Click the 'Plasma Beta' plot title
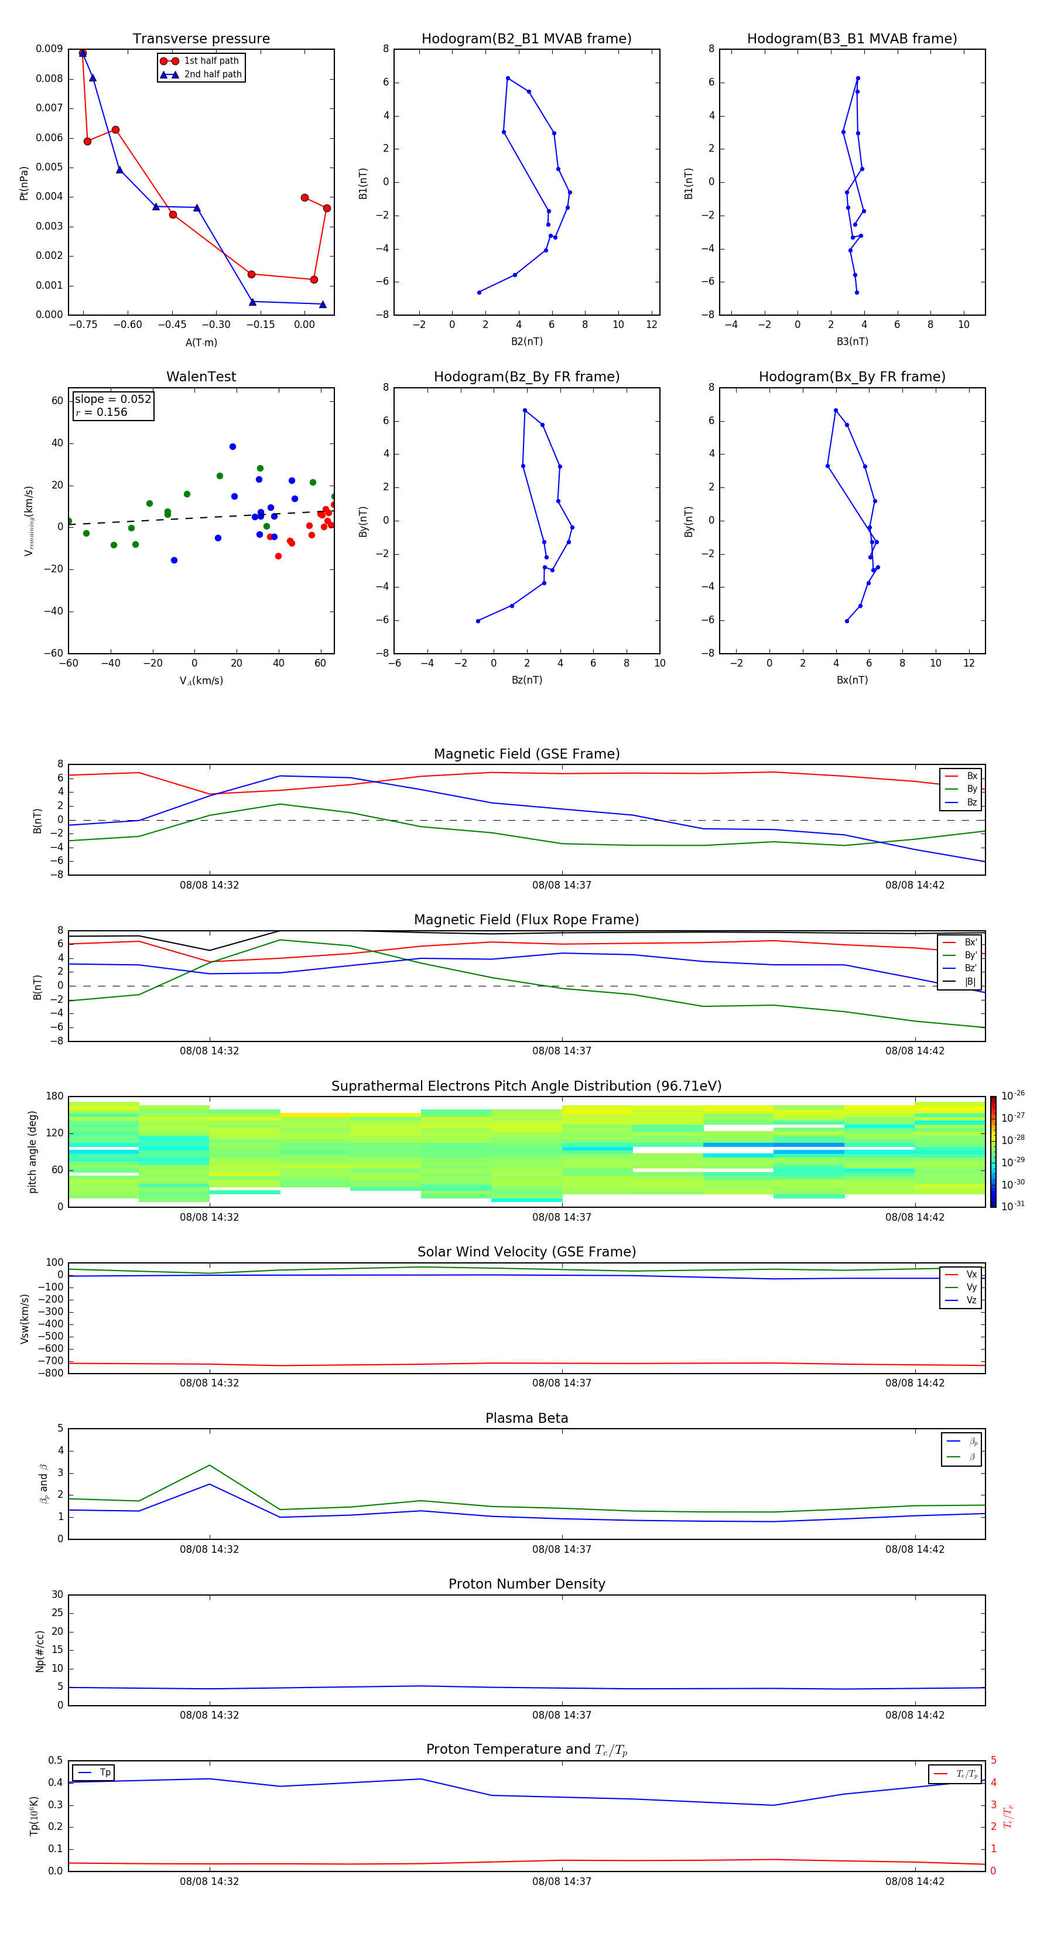Viewport: 1054px width, 1933px height. [526, 1418]
